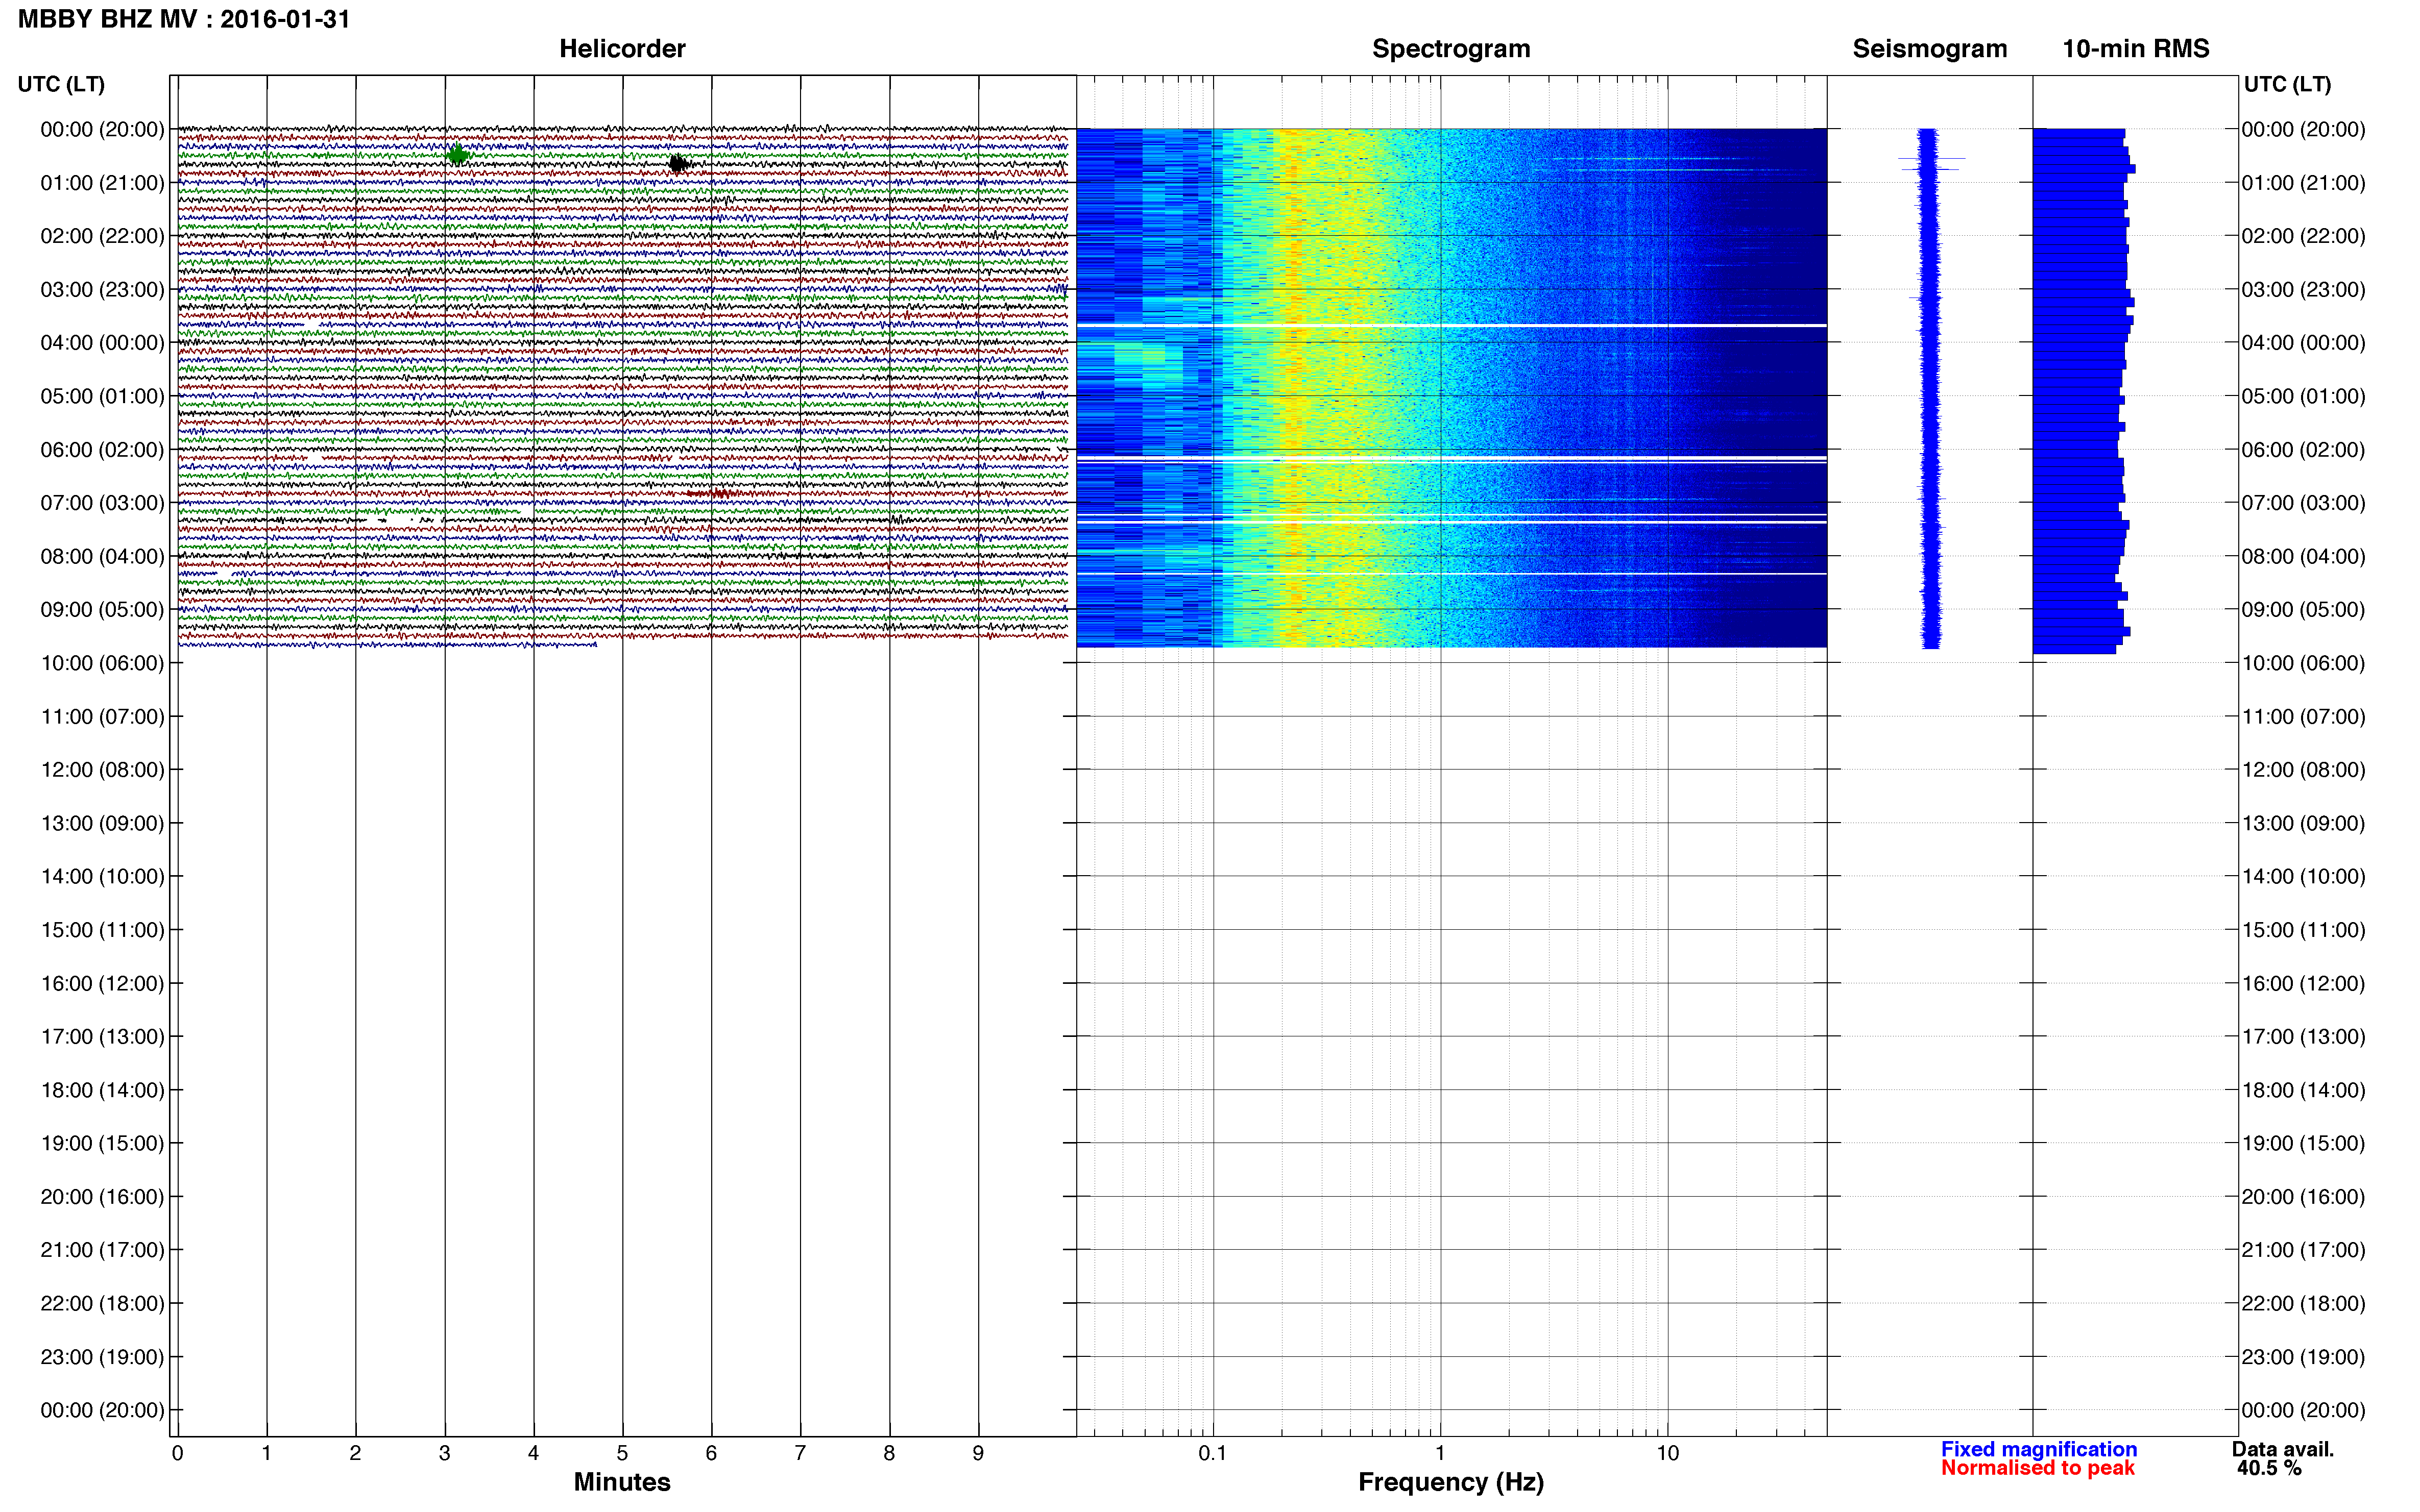Click the UTC (LT) label above the Helicorder axis
This screenshot has width=2420, height=1512.
(x=61, y=84)
